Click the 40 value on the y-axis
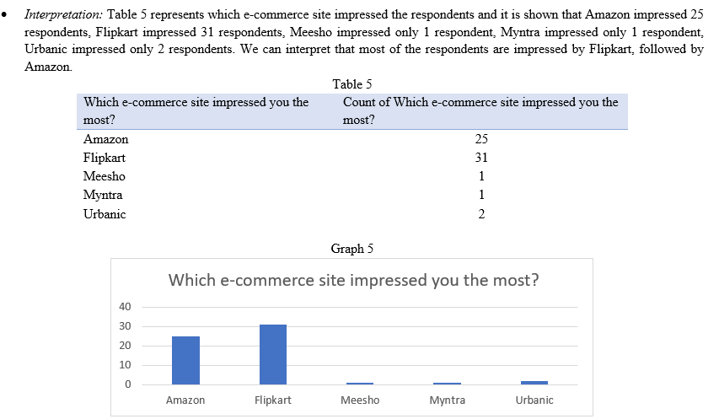 click(x=125, y=307)
